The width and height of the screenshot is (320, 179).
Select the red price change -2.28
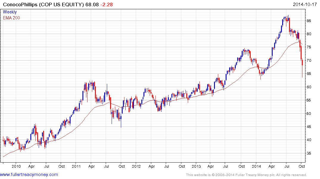click(x=107, y=4)
